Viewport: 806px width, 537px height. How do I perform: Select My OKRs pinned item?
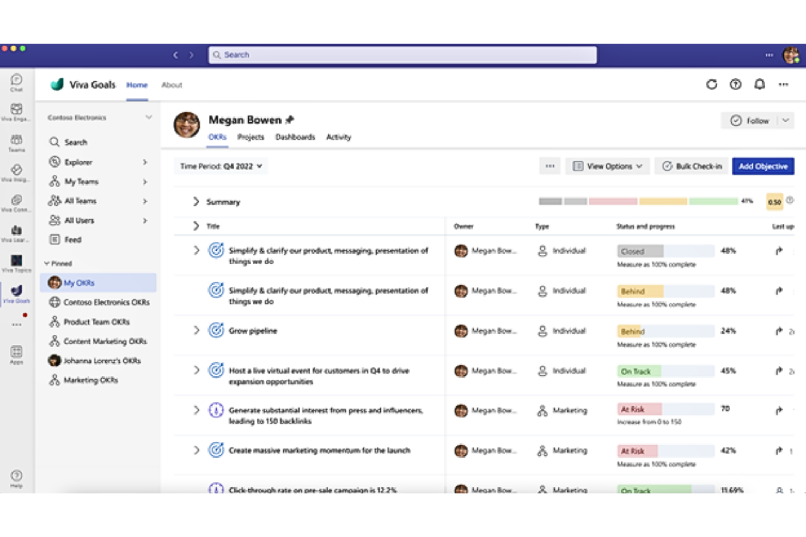pos(98,283)
